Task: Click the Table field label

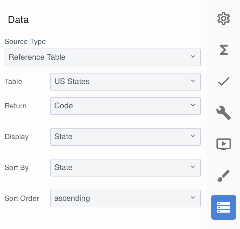Action: click(x=13, y=82)
